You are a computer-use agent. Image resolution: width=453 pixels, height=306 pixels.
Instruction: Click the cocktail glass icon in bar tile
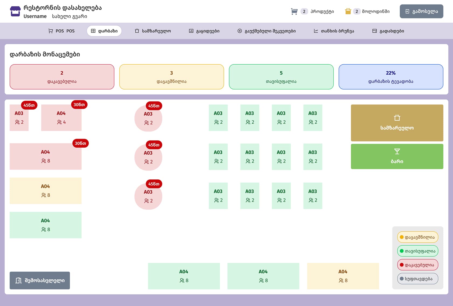pos(397,151)
